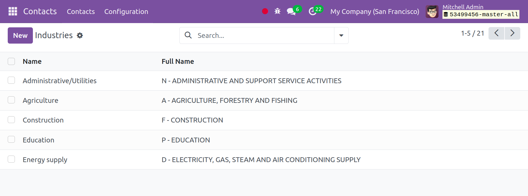
Task: Focus the Search input field
Action: coord(263,36)
